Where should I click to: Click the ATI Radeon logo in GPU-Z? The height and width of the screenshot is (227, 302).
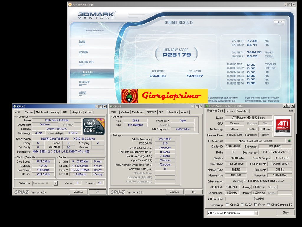coord(283,126)
